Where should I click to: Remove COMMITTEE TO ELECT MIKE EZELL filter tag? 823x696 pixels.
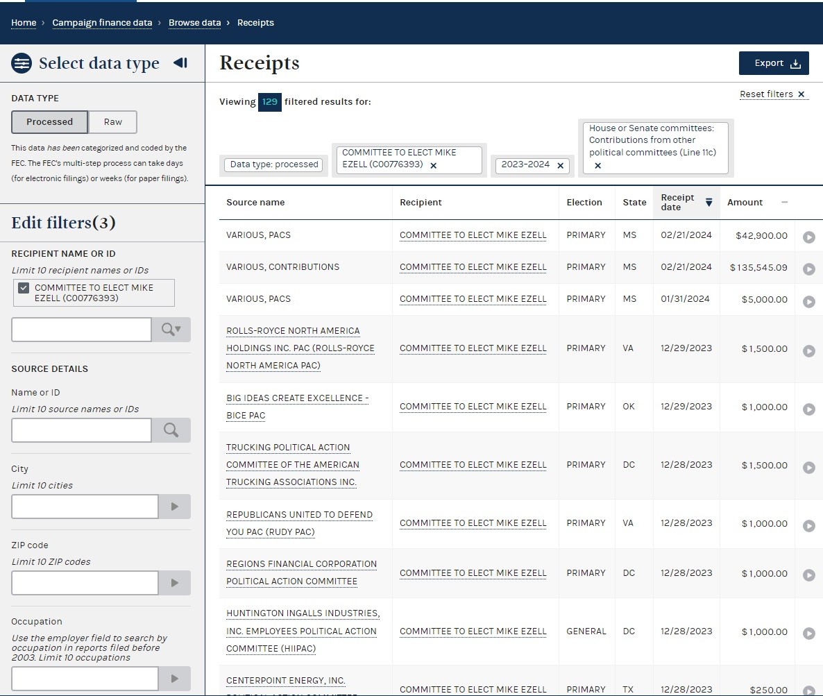(434, 166)
